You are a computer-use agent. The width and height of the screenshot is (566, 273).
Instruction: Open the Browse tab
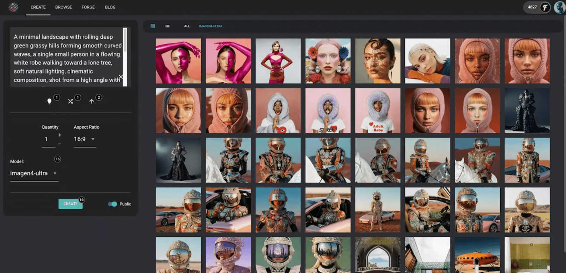click(64, 7)
